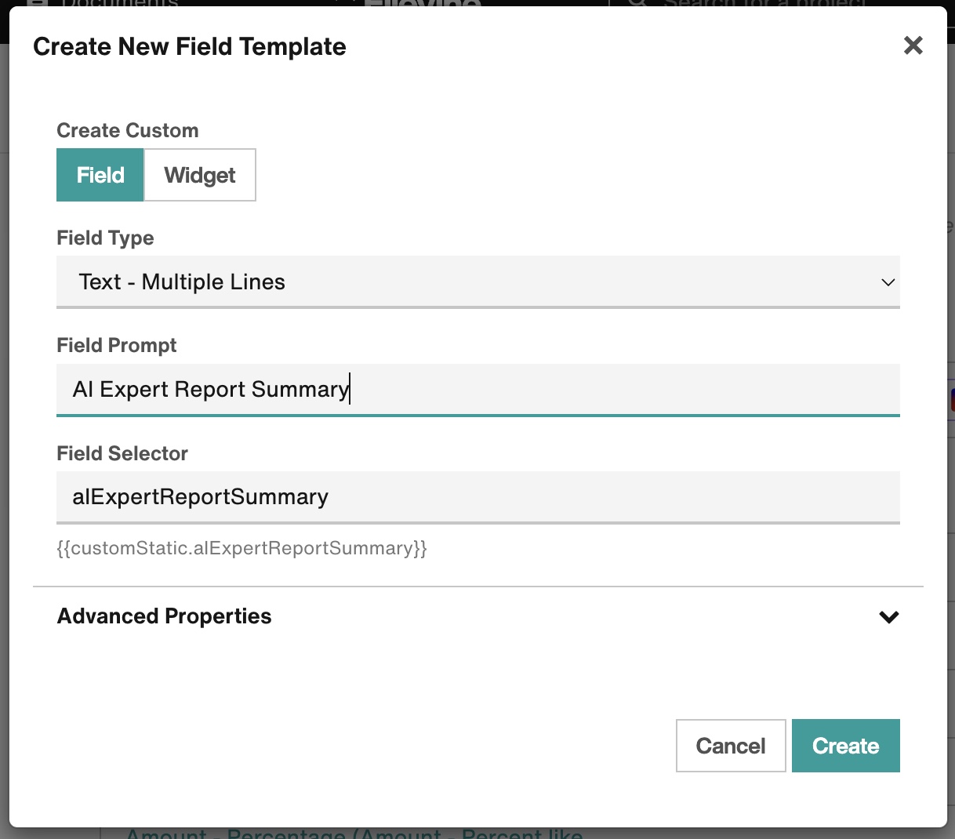Select the Field option under Create Custom
Screen dimensions: 955x839
click(100, 175)
